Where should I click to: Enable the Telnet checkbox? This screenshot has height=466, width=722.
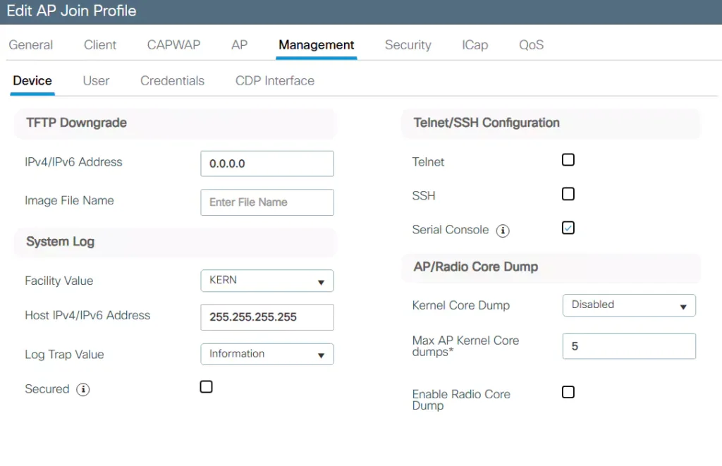(x=568, y=160)
